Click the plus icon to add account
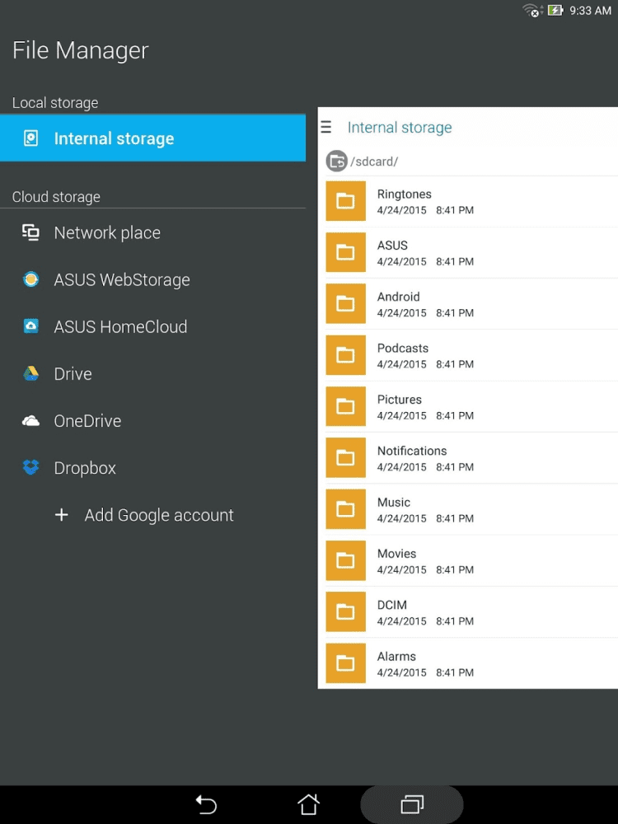Image resolution: width=618 pixels, height=824 pixels. tap(61, 516)
